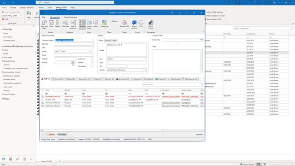Click Link to Existing icon

(73, 24)
